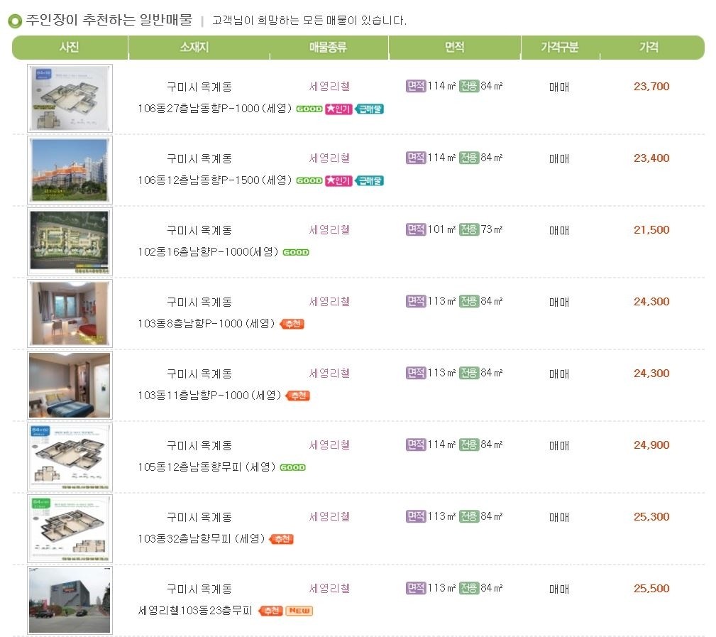Click the 가격 column header
Screen dimensions: 716x637
[649, 47]
